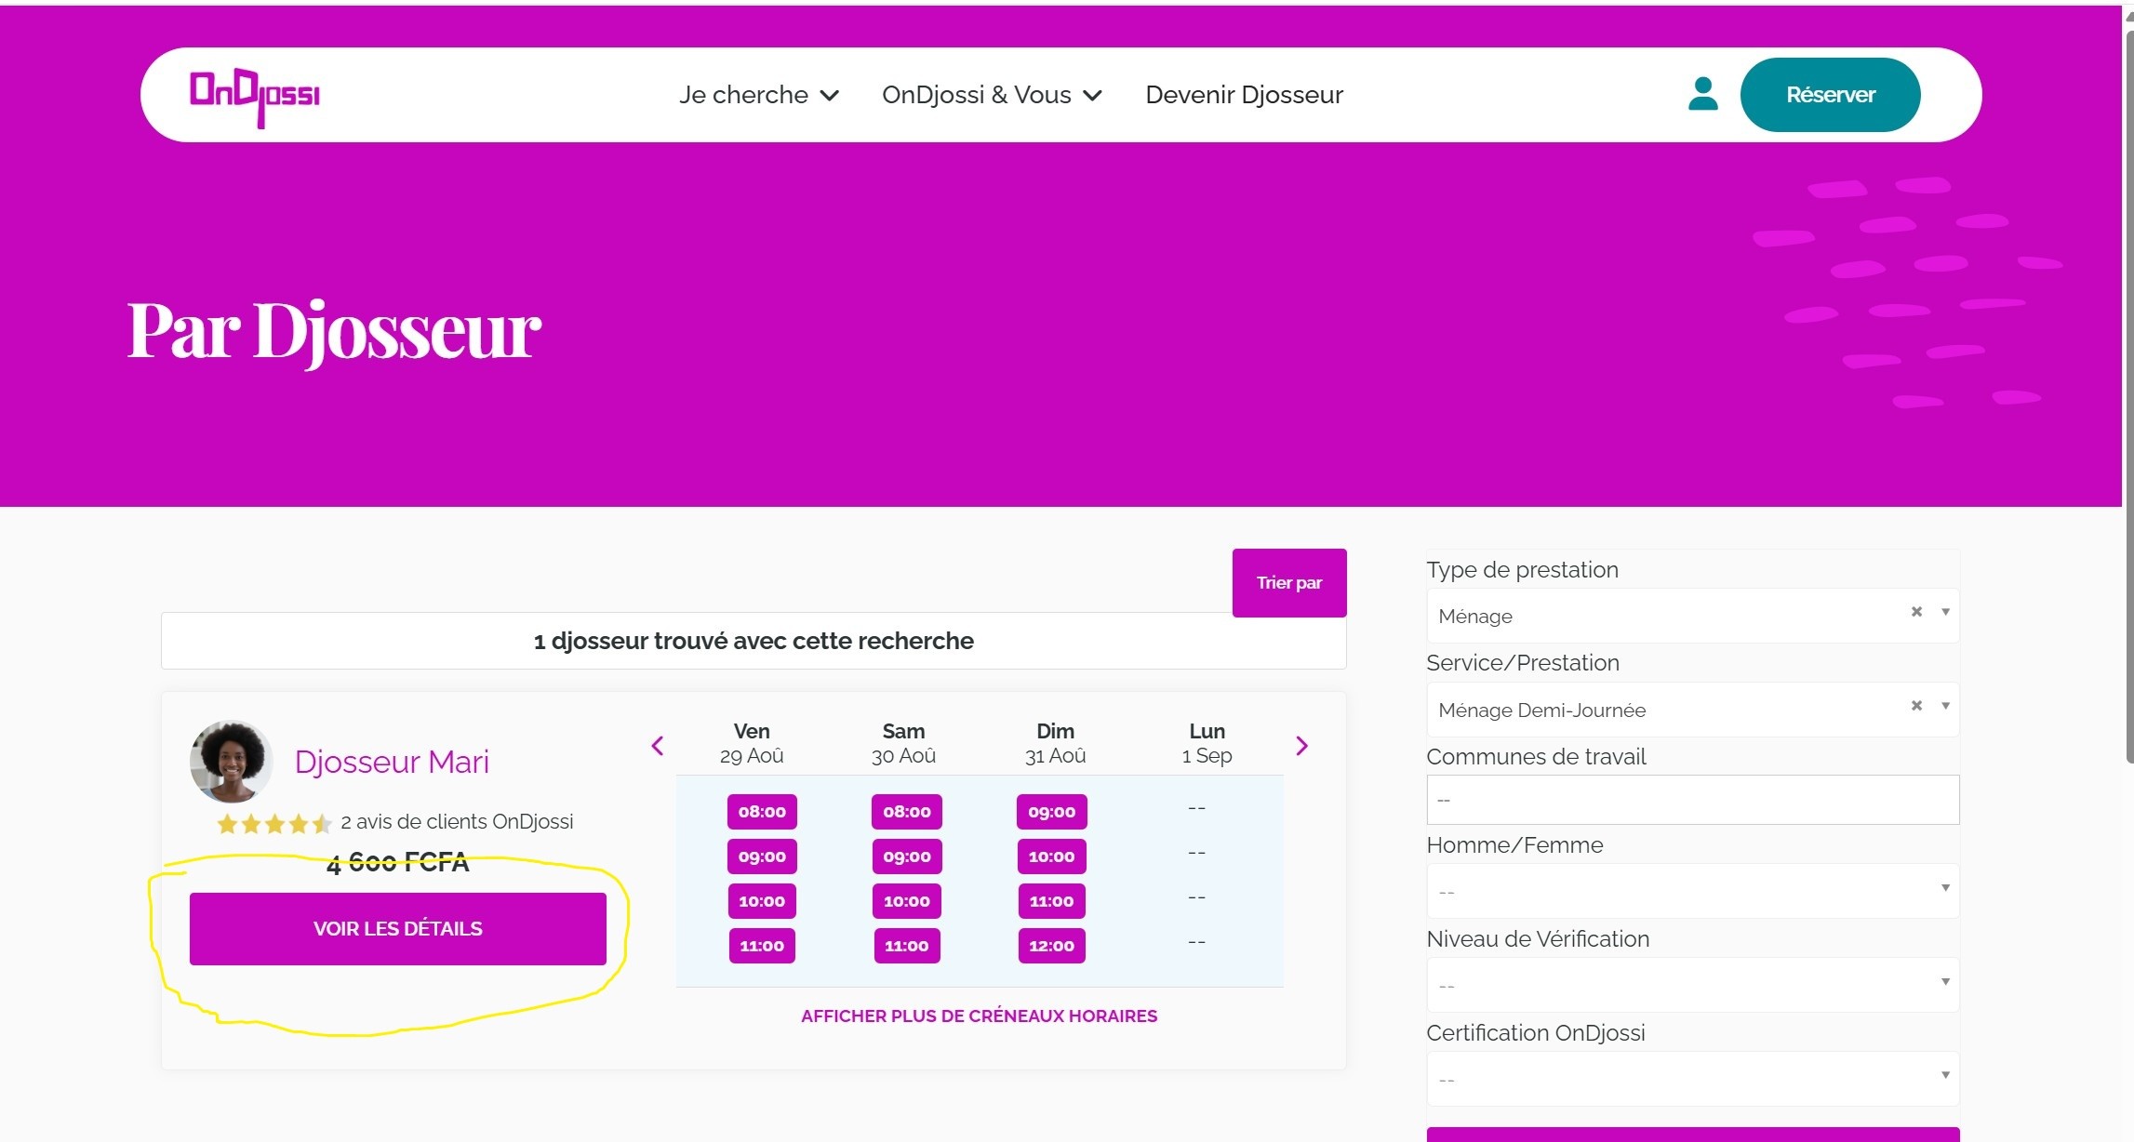
Task: Clear the Ménage Demi-Journée service selection
Action: 1916,706
